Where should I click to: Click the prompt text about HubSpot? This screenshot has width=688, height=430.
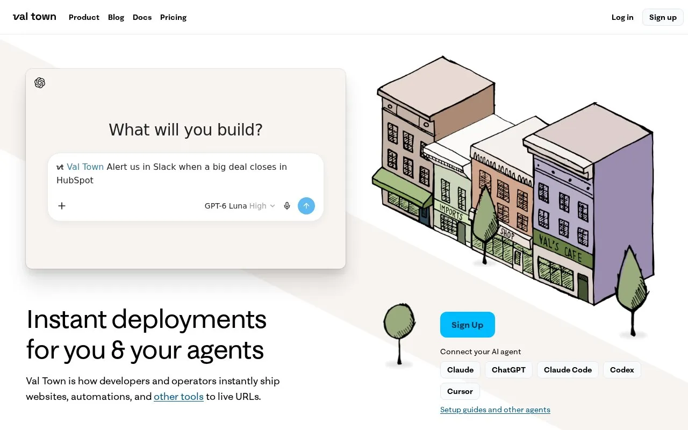pyautogui.click(x=172, y=174)
